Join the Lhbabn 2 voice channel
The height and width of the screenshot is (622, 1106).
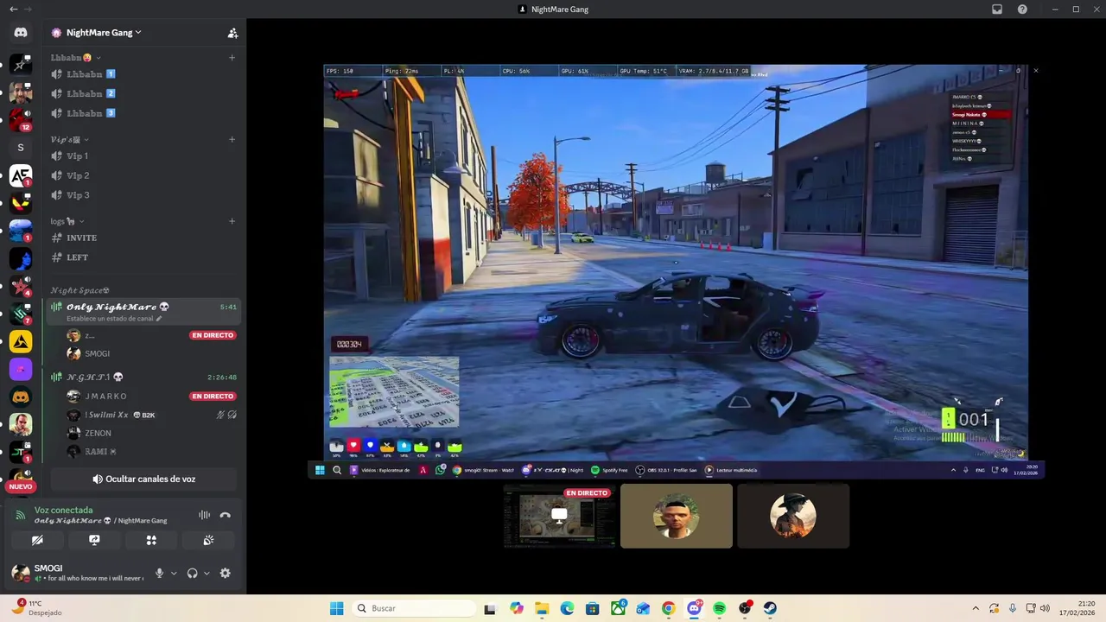143,93
